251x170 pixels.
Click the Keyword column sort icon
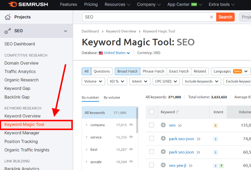(177, 112)
